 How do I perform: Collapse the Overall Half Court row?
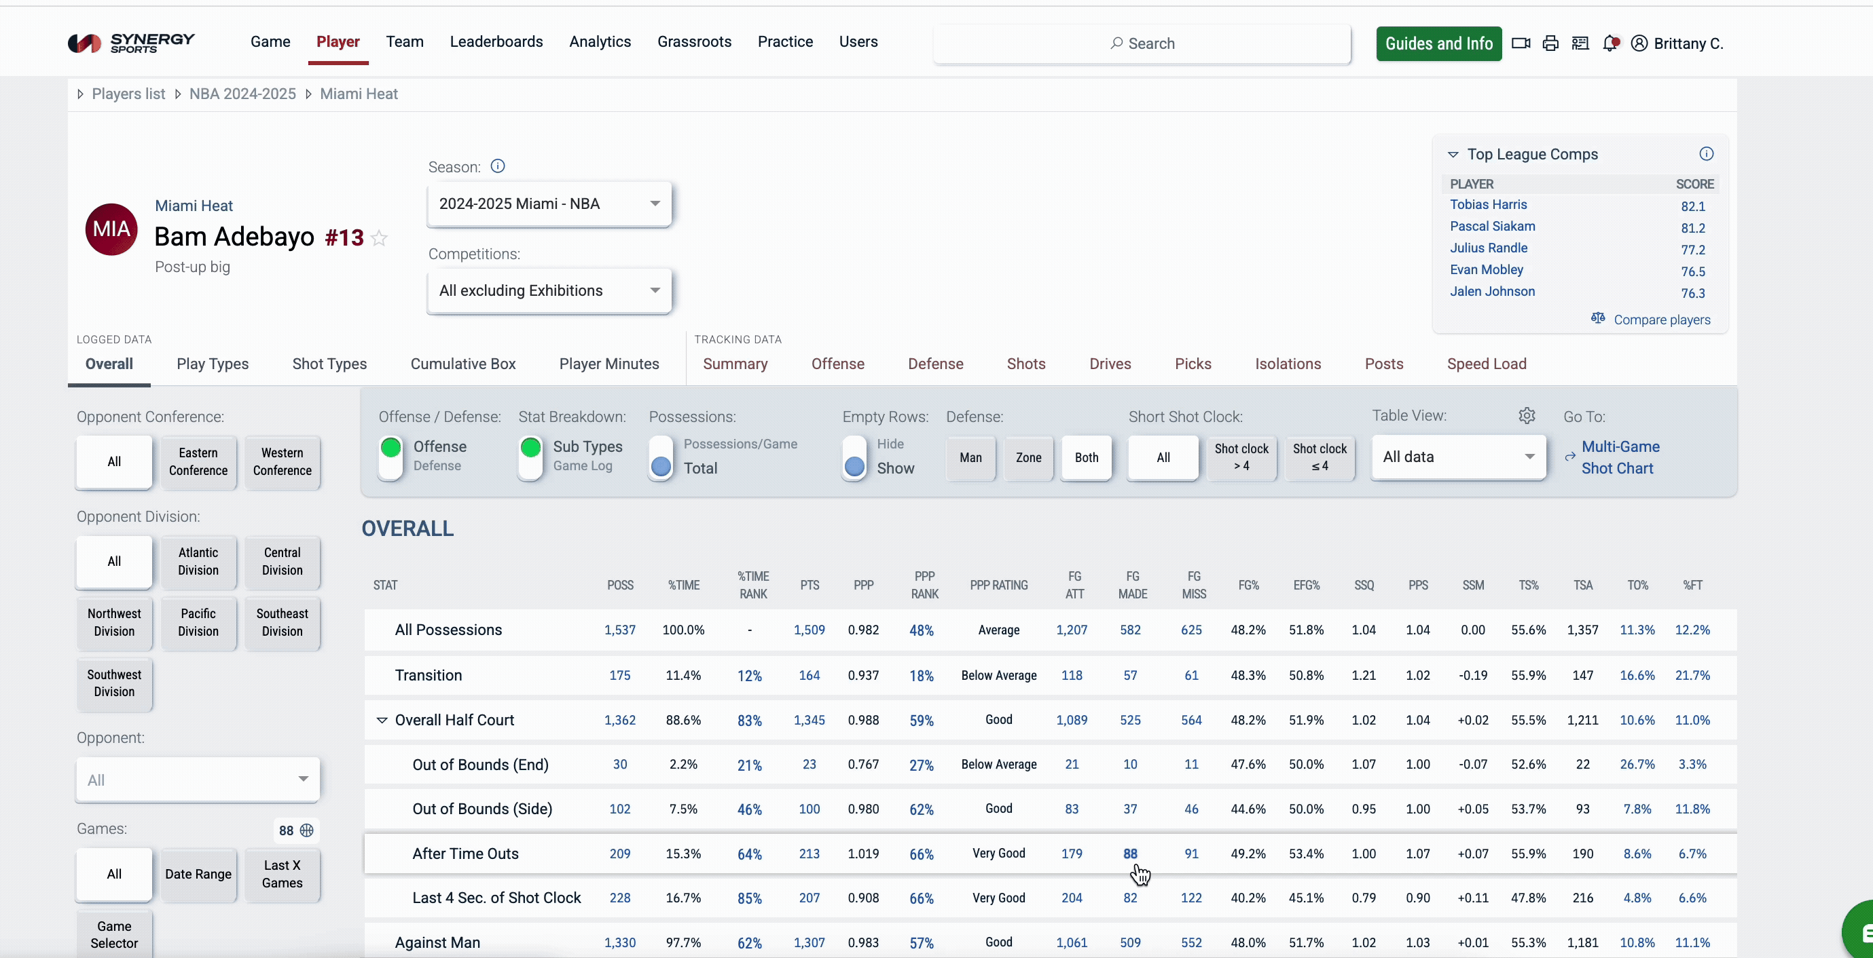click(382, 720)
